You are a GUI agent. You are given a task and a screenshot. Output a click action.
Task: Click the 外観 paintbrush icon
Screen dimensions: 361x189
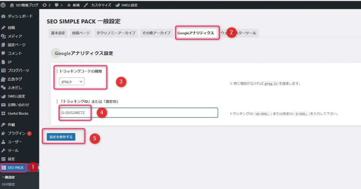click(3, 125)
